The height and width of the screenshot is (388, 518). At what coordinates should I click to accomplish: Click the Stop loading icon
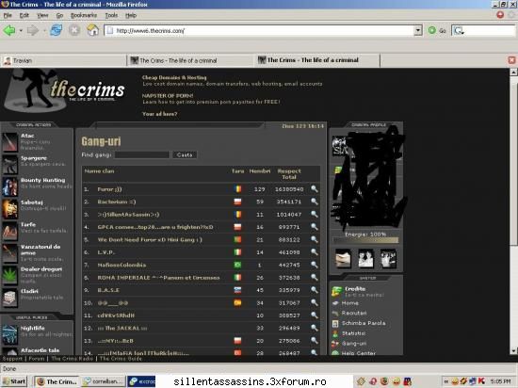74,30
